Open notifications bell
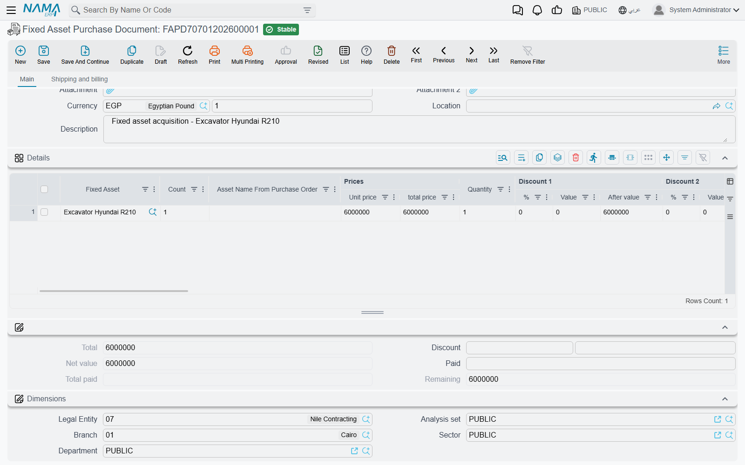The width and height of the screenshot is (745, 465). tap(537, 10)
